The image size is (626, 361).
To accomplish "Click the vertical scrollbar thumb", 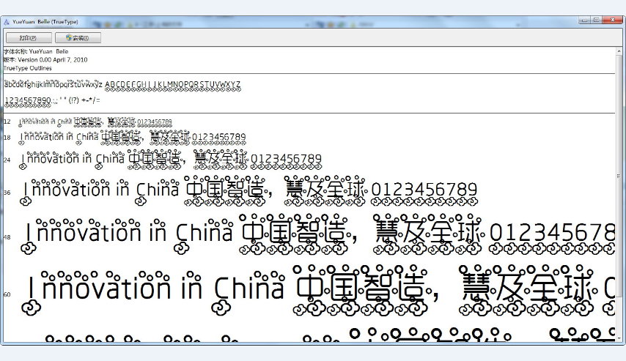I will [619, 176].
